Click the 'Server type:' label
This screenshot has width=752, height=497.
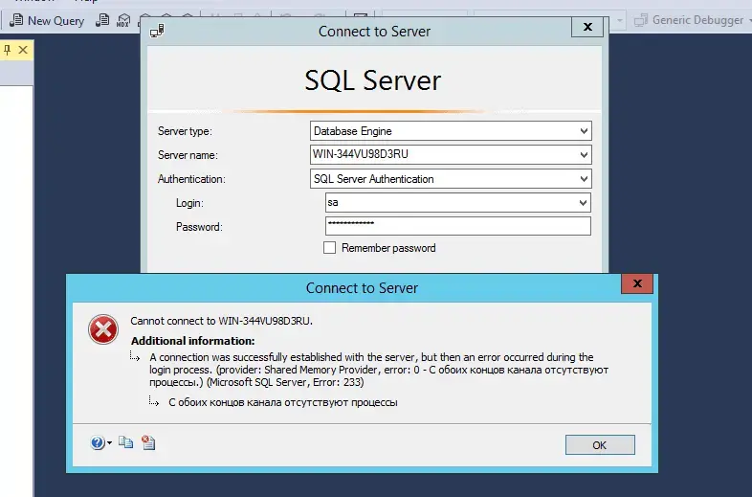pyautogui.click(x=185, y=131)
